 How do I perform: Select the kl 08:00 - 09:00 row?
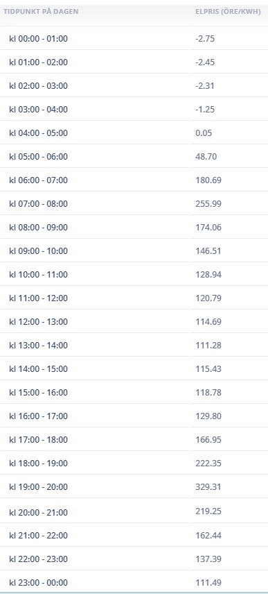click(x=134, y=227)
